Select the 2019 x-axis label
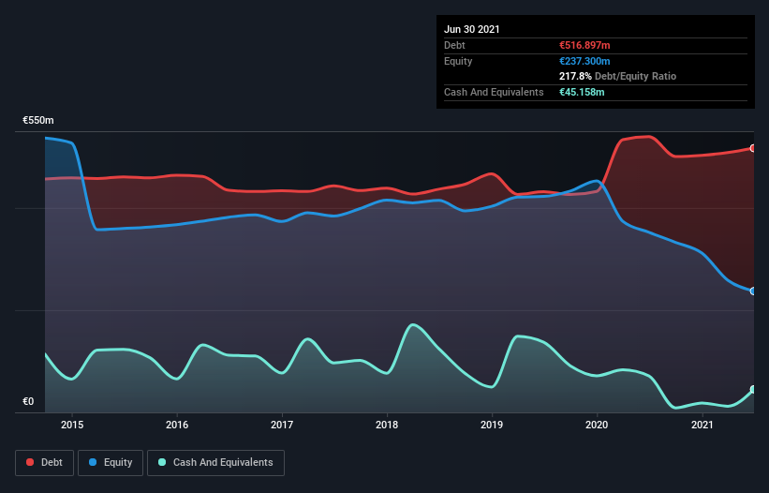 click(x=492, y=425)
